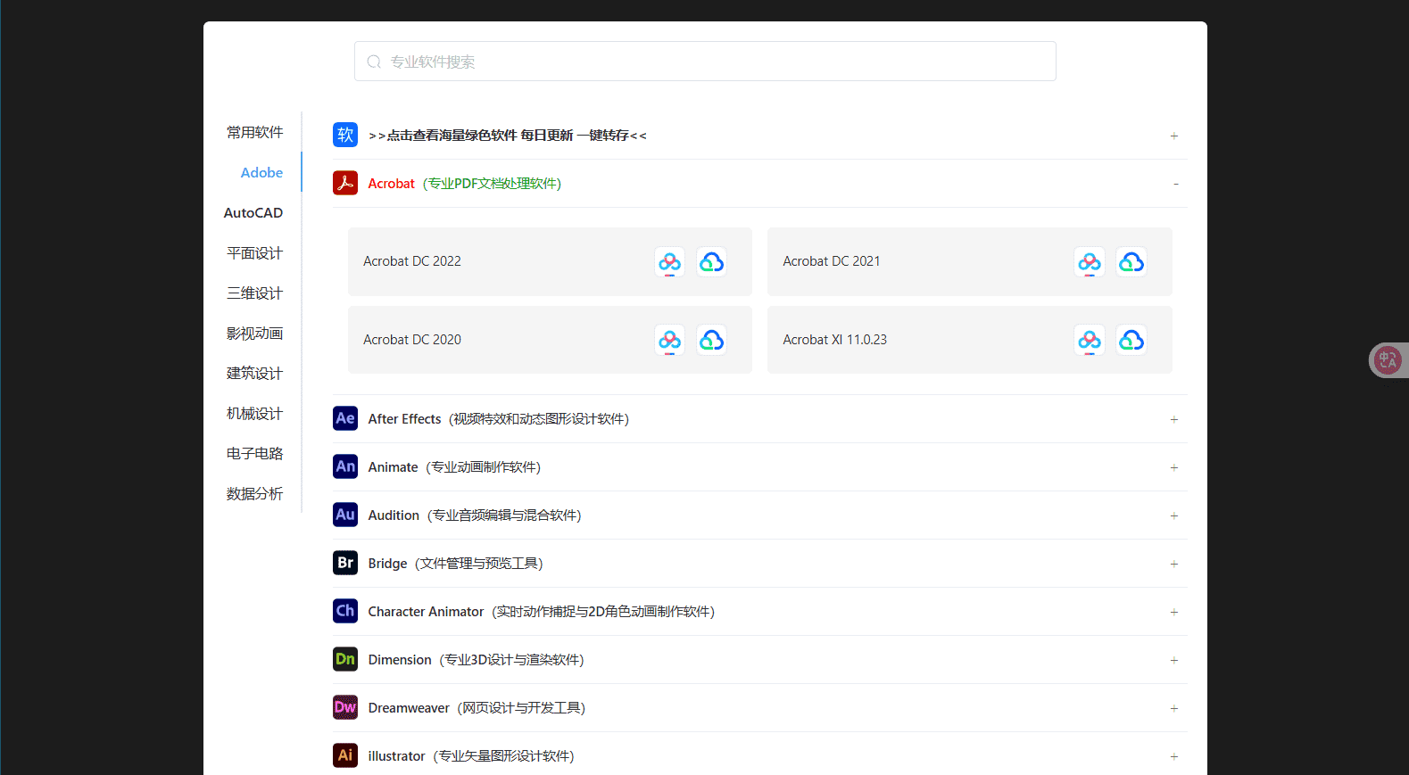This screenshot has width=1409, height=775.
Task: Expand the 点击查看海量绿色软件 row with plus
Action: click(1174, 136)
